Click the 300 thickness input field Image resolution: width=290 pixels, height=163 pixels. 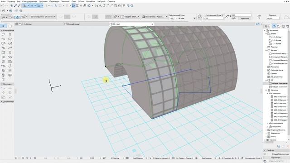pos(242,15)
